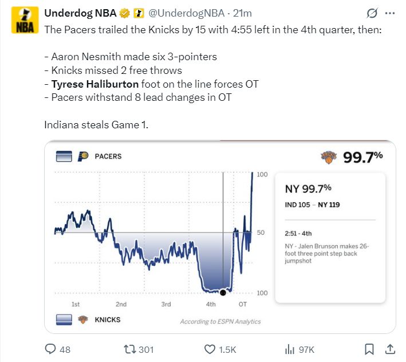The height and width of the screenshot is (362, 406).
Task: Open the three-dot more options menu
Action: coord(390,13)
